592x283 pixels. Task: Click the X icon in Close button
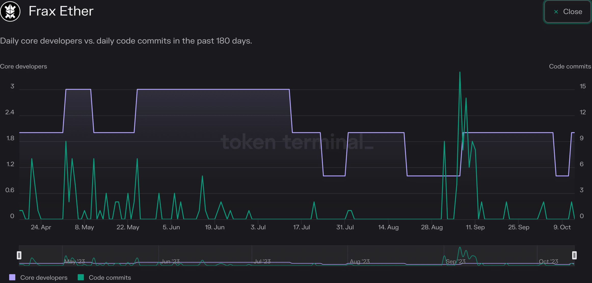pos(556,12)
